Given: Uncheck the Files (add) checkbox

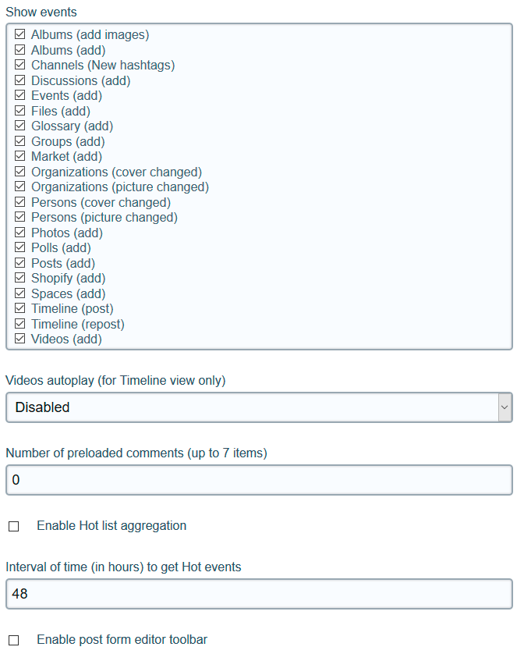Looking at the screenshot, I should [20, 111].
